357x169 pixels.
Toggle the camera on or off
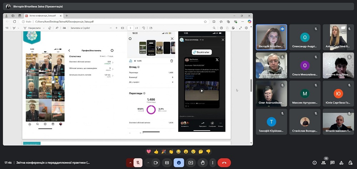[x=156, y=163]
